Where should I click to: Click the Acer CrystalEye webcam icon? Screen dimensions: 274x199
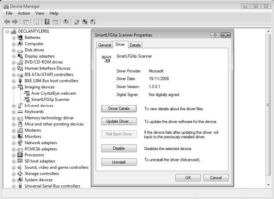coord(27,93)
